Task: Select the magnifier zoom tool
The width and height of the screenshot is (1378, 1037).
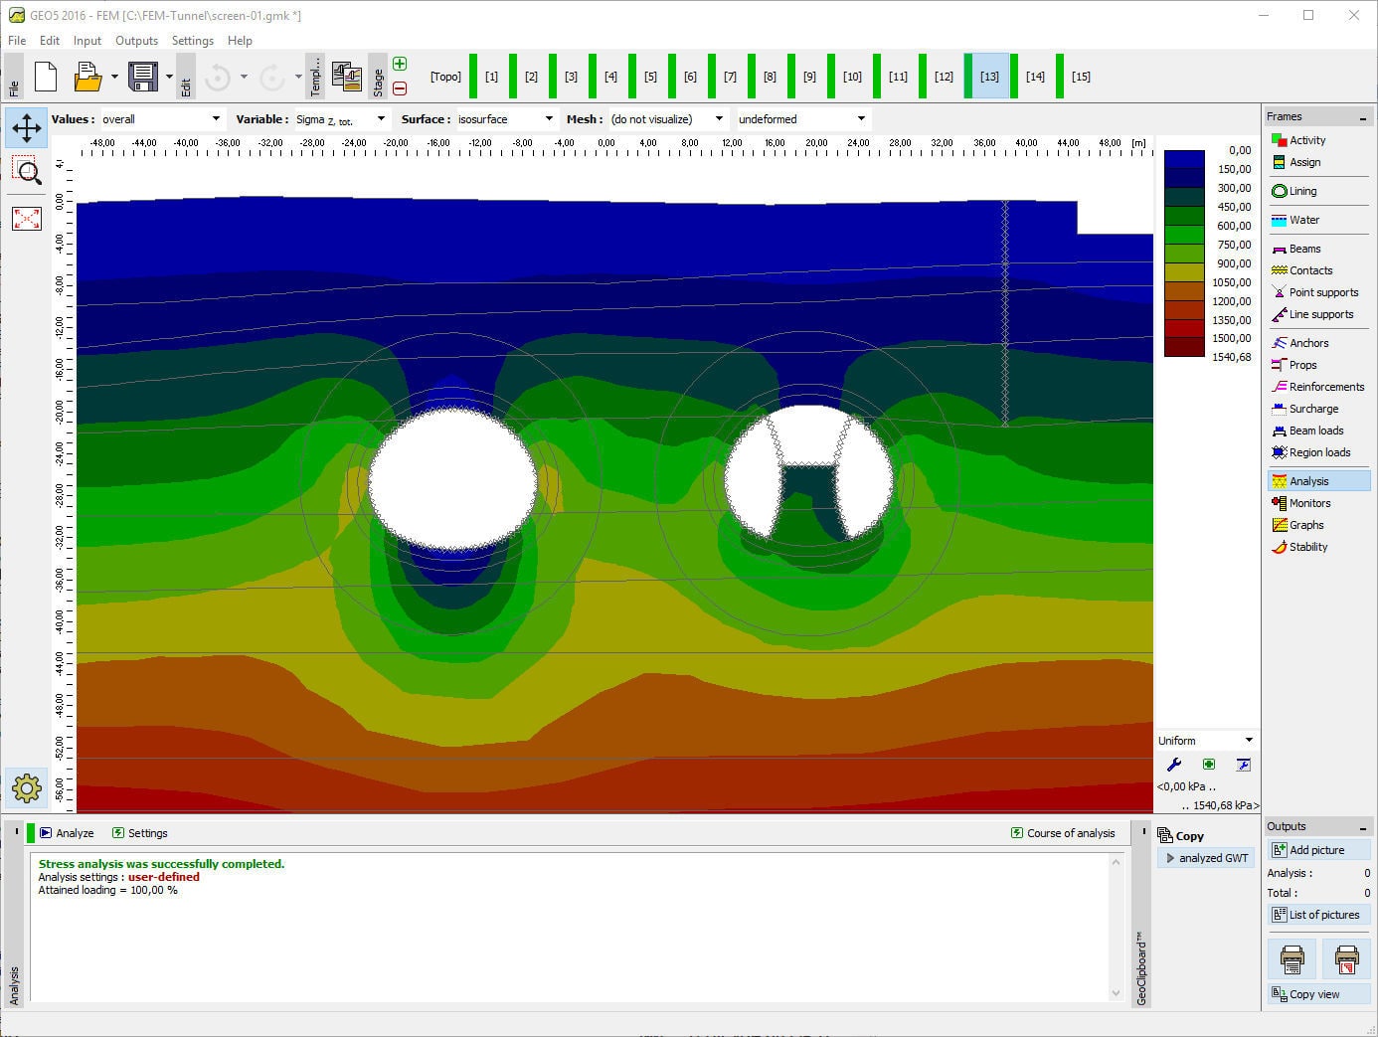Action: pyautogui.click(x=26, y=172)
